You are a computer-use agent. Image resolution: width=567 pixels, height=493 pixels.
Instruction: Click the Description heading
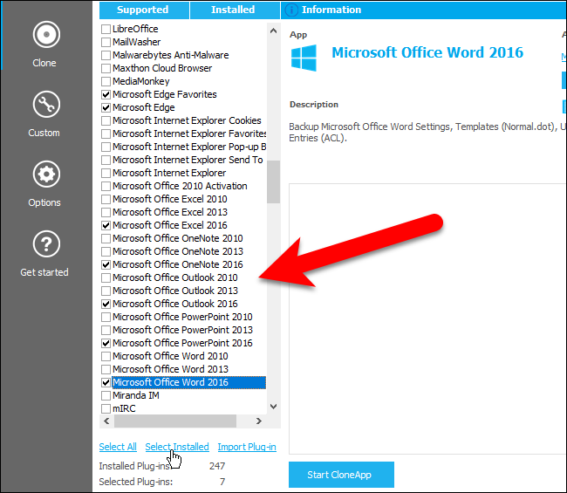314,105
